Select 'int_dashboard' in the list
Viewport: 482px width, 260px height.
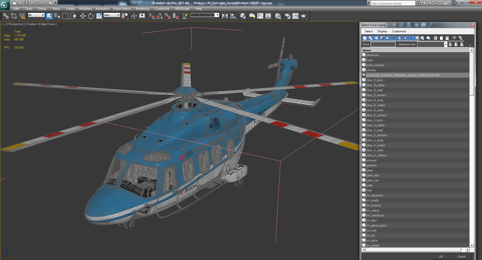[416, 215]
